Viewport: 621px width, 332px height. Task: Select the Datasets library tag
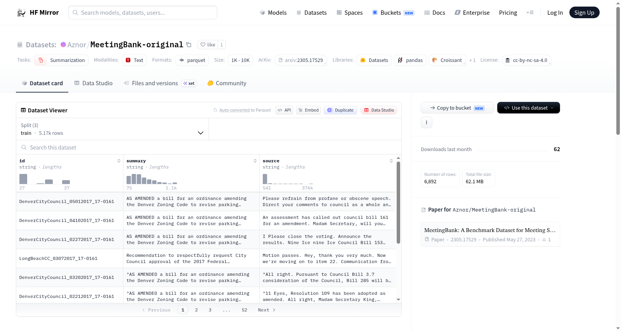pyautogui.click(x=374, y=60)
